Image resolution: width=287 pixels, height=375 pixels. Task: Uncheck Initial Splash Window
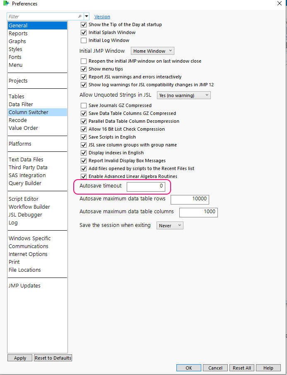(84, 32)
